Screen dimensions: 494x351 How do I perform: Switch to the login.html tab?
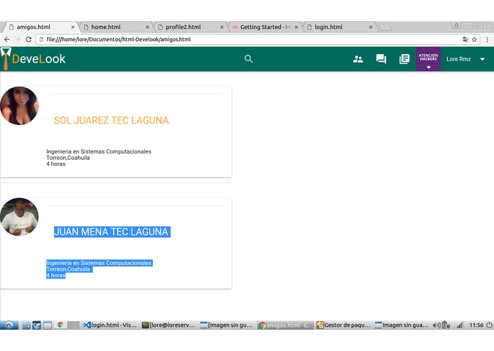coord(339,27)
